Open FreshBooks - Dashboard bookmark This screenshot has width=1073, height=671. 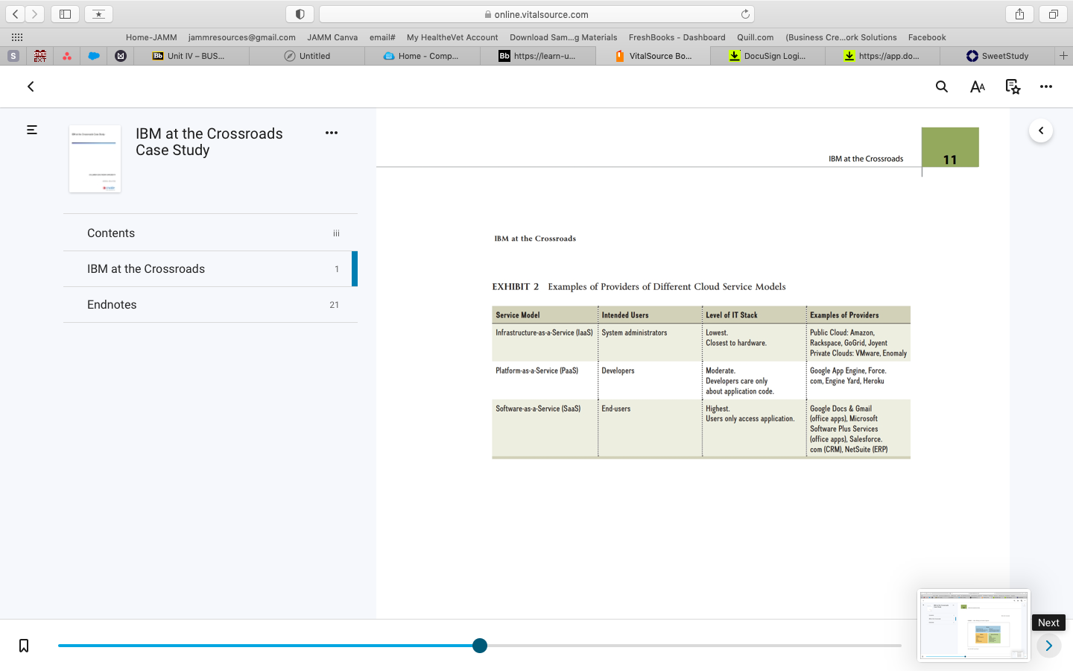click(x=677, y=37)
